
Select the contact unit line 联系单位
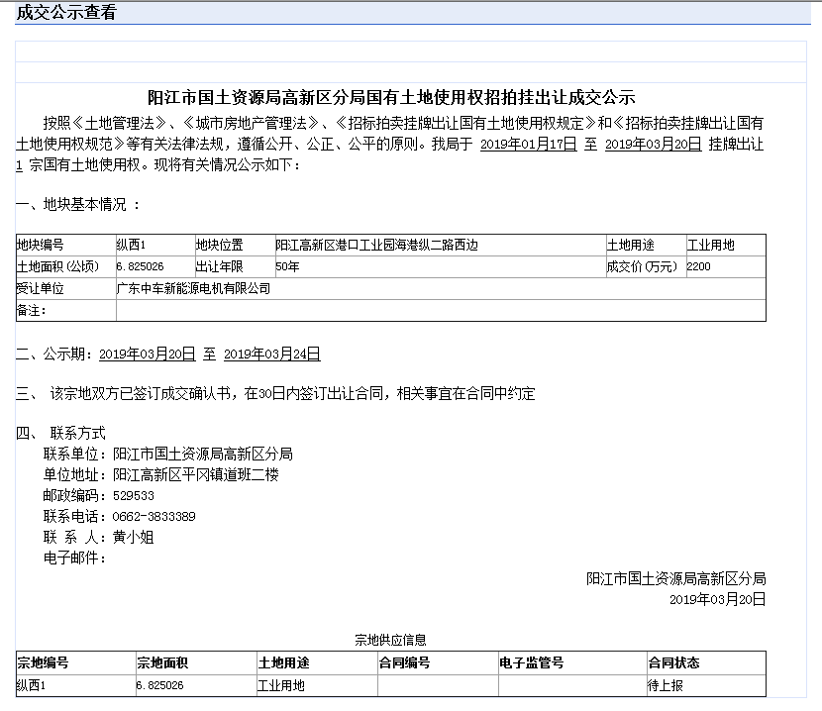[167, 454]
